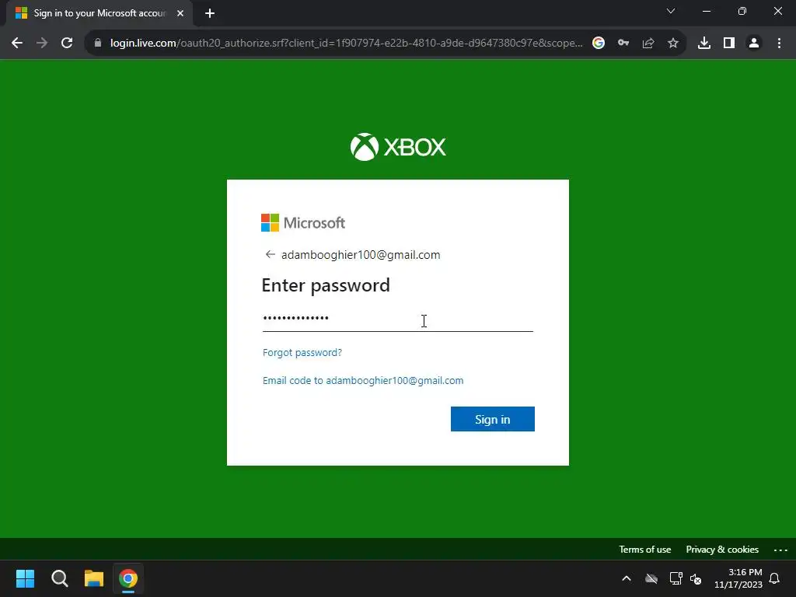
Task: Click the password input field
Action: coord(397,319)
